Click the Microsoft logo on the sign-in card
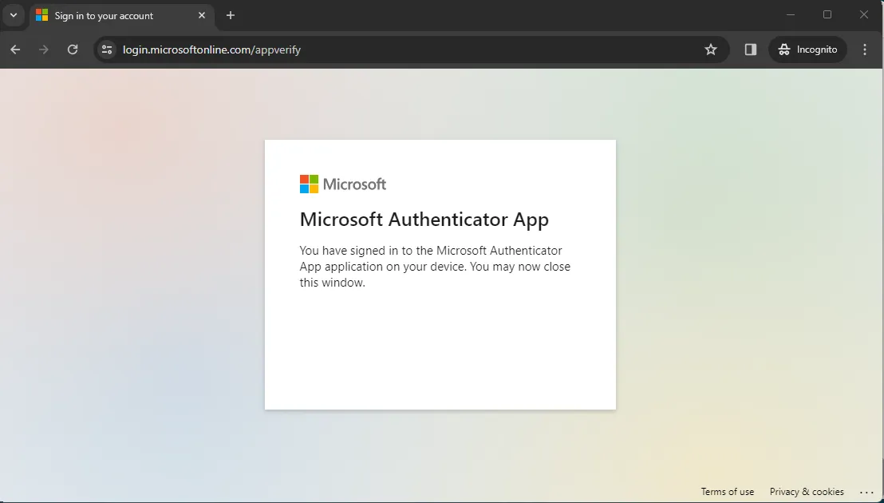The height and width of the screenshot is (503, 884). (x=342, y=184)
